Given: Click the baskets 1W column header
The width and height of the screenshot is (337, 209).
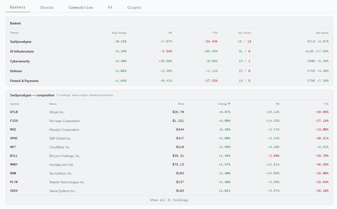Looking at the screenshot, I should (x=170, y=33).
